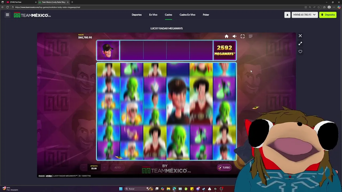Viewport: 342px width, 192px height.
Task: Open the browser tab actions menu icon
Action: coord(3,2)
